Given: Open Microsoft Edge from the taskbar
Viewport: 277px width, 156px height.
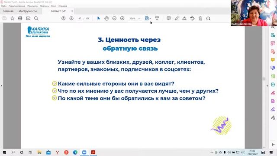Looking at the screenshot, I should pyautogui.click(x=75, y=152).
